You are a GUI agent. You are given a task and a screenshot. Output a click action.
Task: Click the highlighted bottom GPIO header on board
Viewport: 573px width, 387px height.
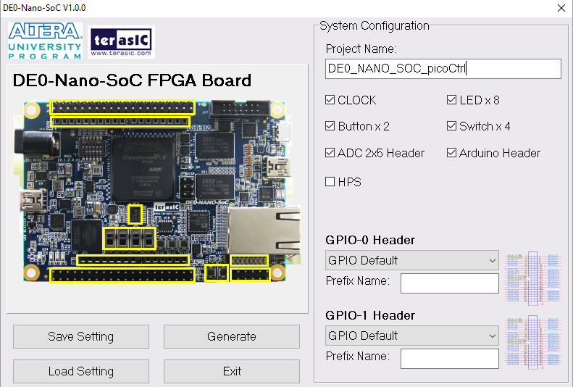pos(122,275)
